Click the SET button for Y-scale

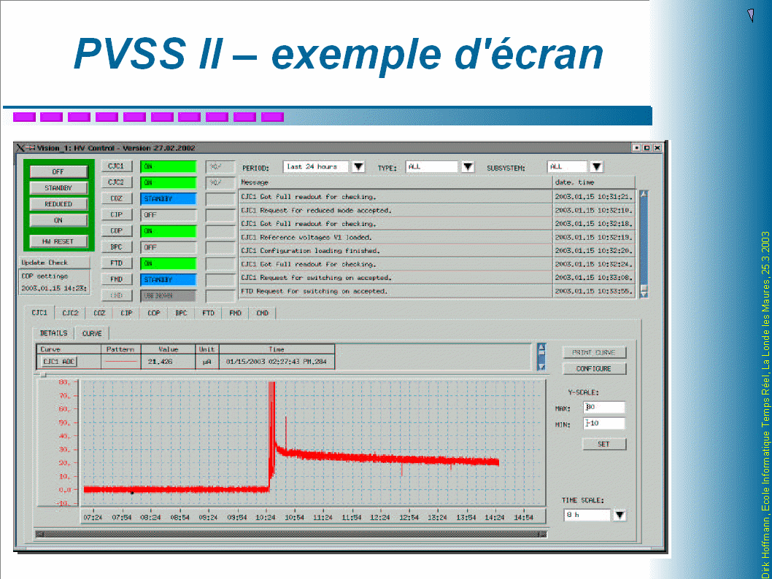pos(603,443)
